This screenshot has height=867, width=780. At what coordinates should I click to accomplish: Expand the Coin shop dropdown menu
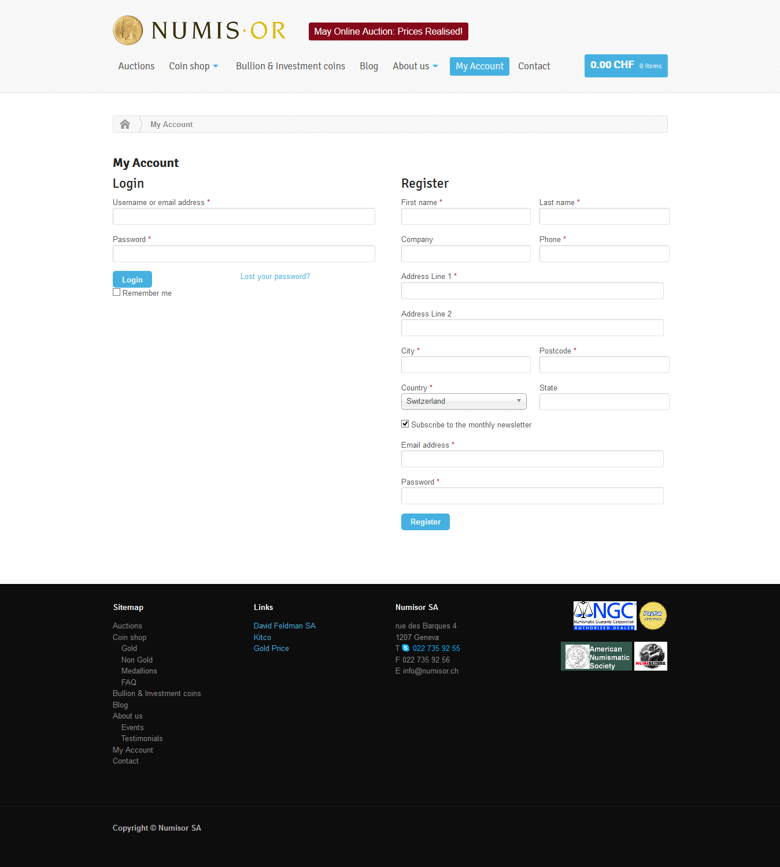194,66
